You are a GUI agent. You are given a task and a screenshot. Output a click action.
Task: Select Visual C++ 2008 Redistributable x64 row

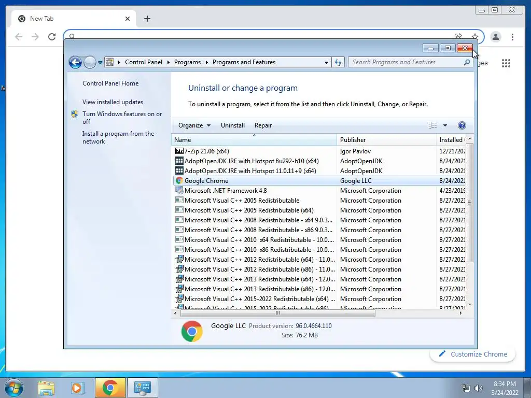tap(319, 220)
